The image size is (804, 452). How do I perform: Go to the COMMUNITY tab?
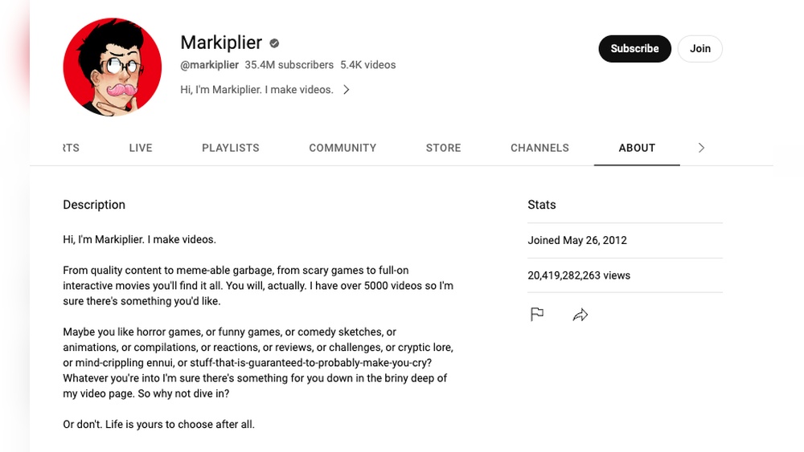343,148
